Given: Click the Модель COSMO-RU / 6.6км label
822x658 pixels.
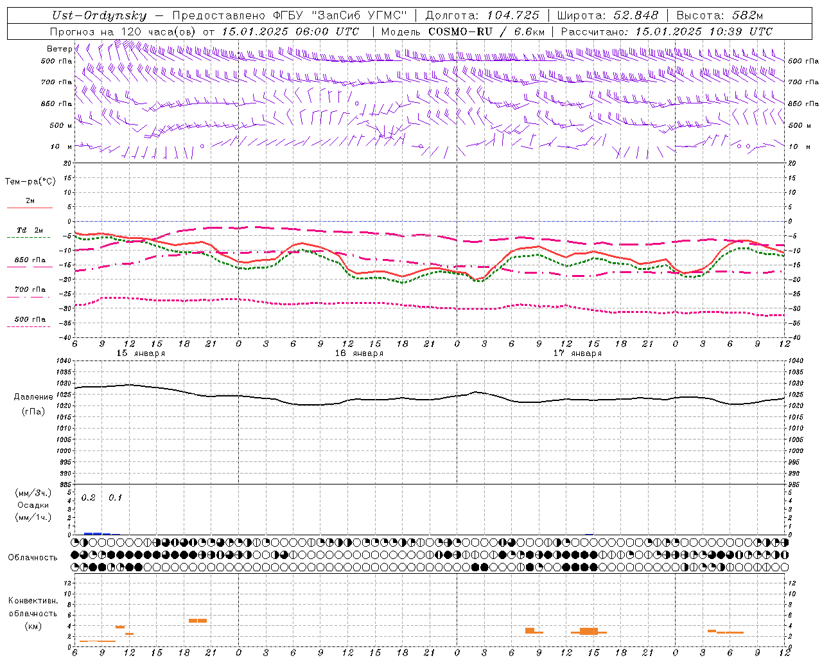Looking at the screenshot, I should coord(463,31).
